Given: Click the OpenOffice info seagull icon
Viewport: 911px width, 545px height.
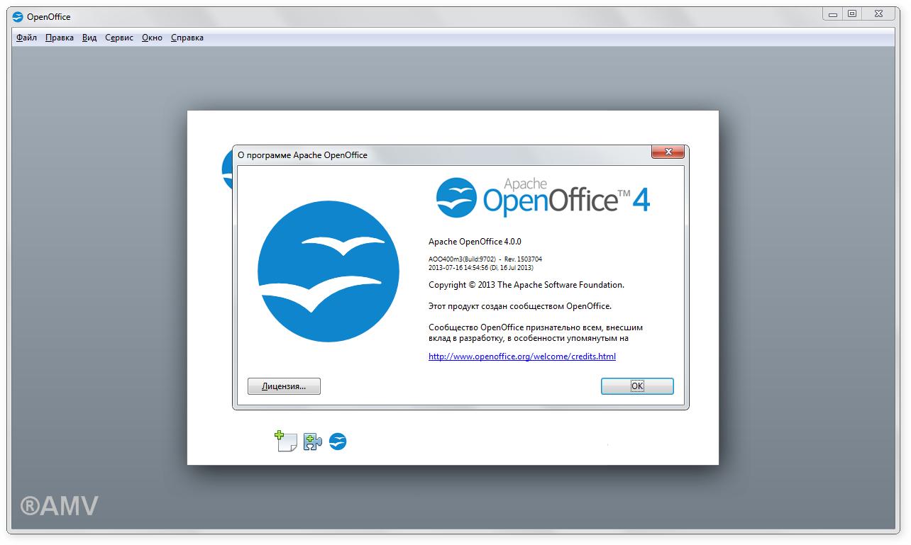Looking at the screenshot, I should pos(338,442).
